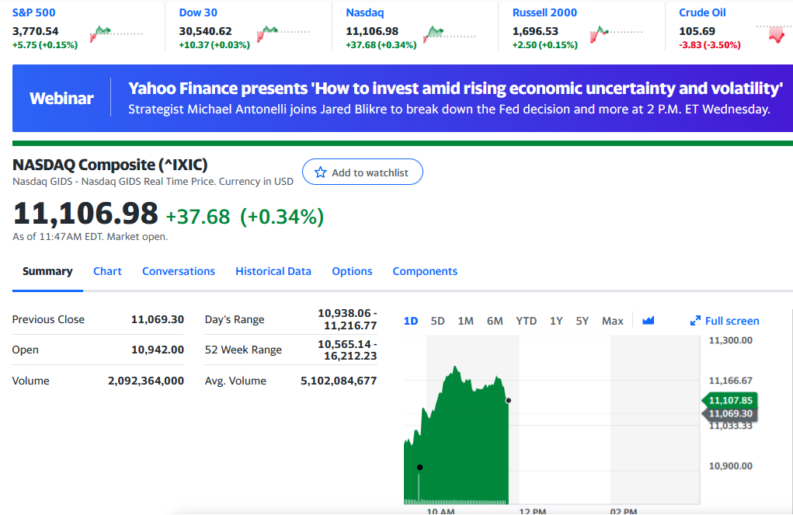The height and width of the screenshot is (515, 793).
Task: Open the Yahoo Finance webinar banner
Action: point(402,98)
